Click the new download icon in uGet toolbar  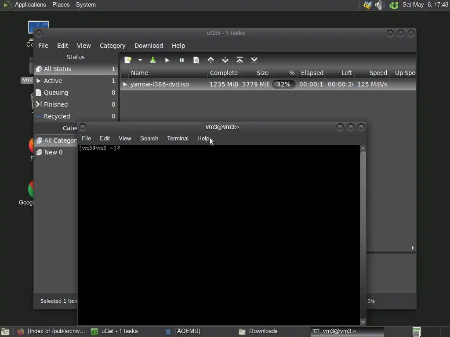click(x=128, y=60)
